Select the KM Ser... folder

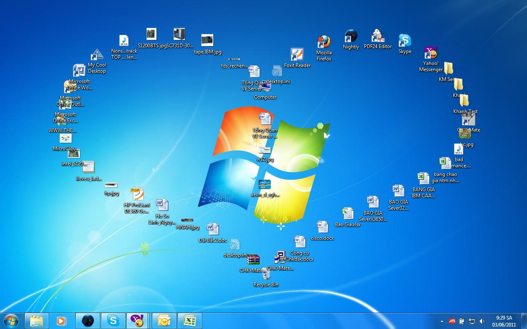(448, 69)
